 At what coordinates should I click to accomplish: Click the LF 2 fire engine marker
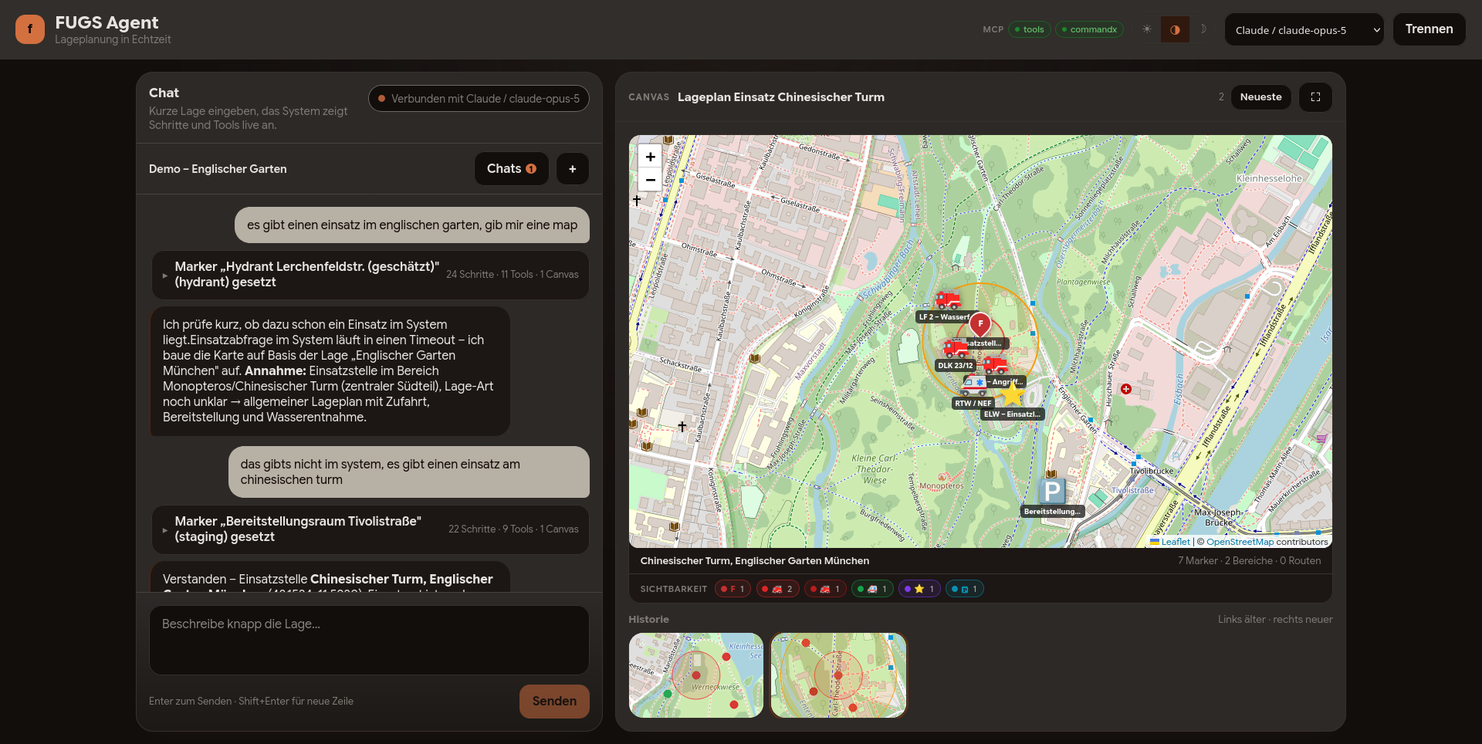pos(948,300)
